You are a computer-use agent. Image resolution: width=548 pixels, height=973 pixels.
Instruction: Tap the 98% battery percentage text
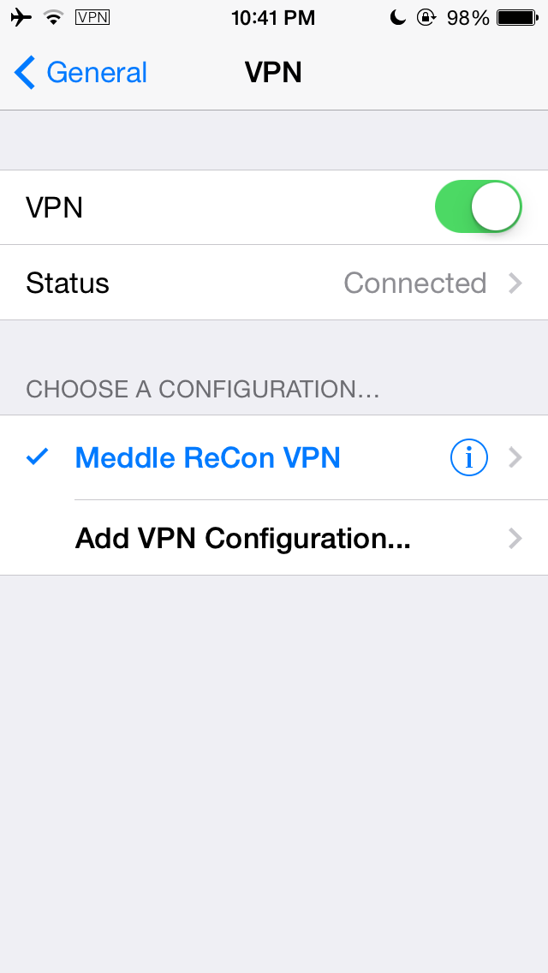click(x=468, y=18)
